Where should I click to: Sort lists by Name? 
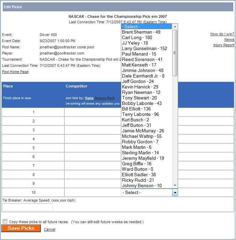pyautogui.click(x=89, y=98)
